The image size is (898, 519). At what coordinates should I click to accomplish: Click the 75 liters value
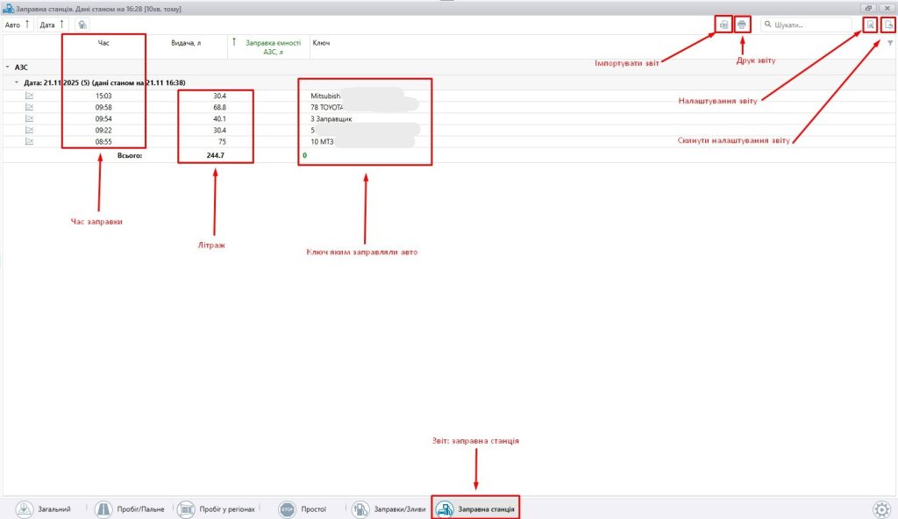[222, 141]
